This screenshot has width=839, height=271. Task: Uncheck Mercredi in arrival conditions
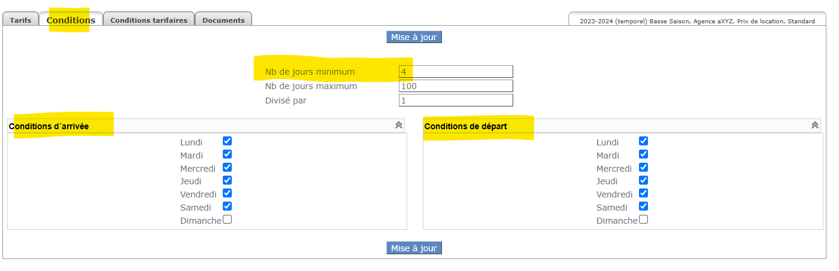(227, 168)
